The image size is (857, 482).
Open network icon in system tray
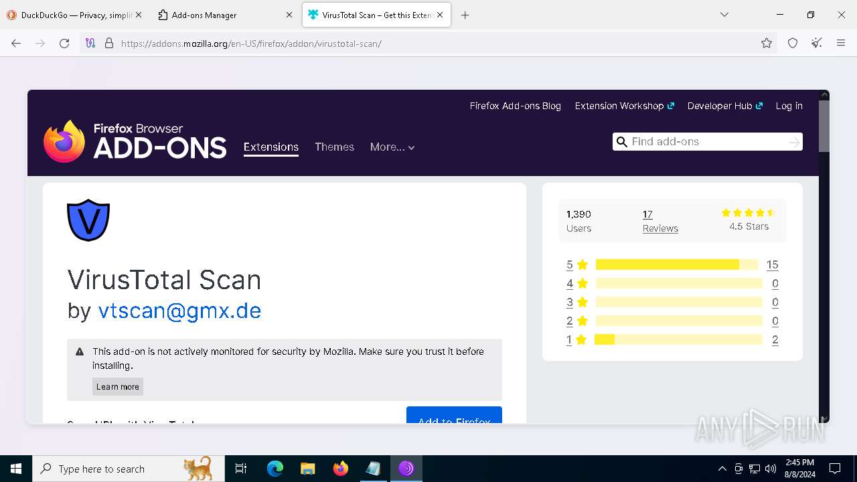tap(755, 469)
